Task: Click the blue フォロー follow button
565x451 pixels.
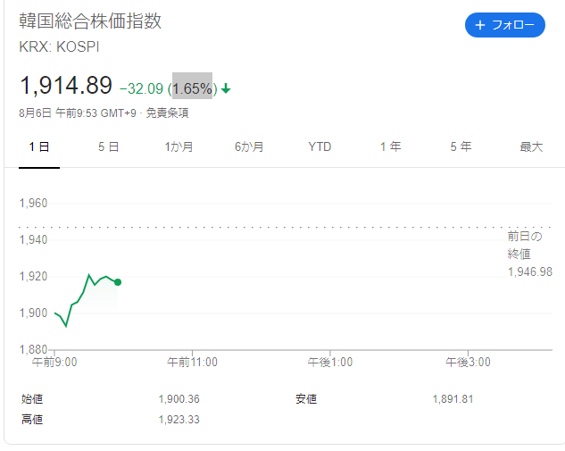Action: coord(504,25)
